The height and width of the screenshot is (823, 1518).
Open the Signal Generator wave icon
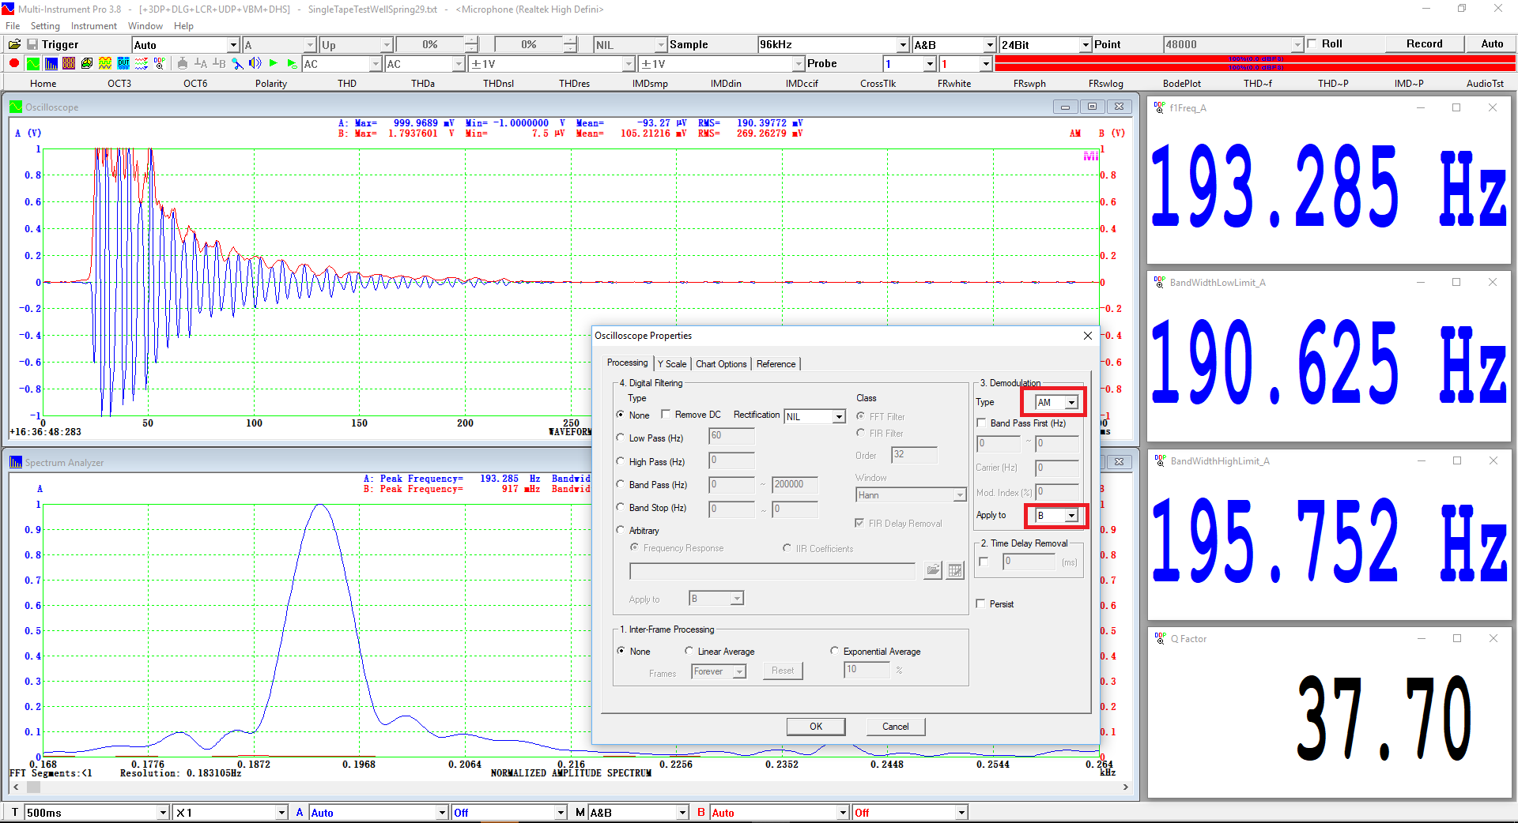(105, 64)
